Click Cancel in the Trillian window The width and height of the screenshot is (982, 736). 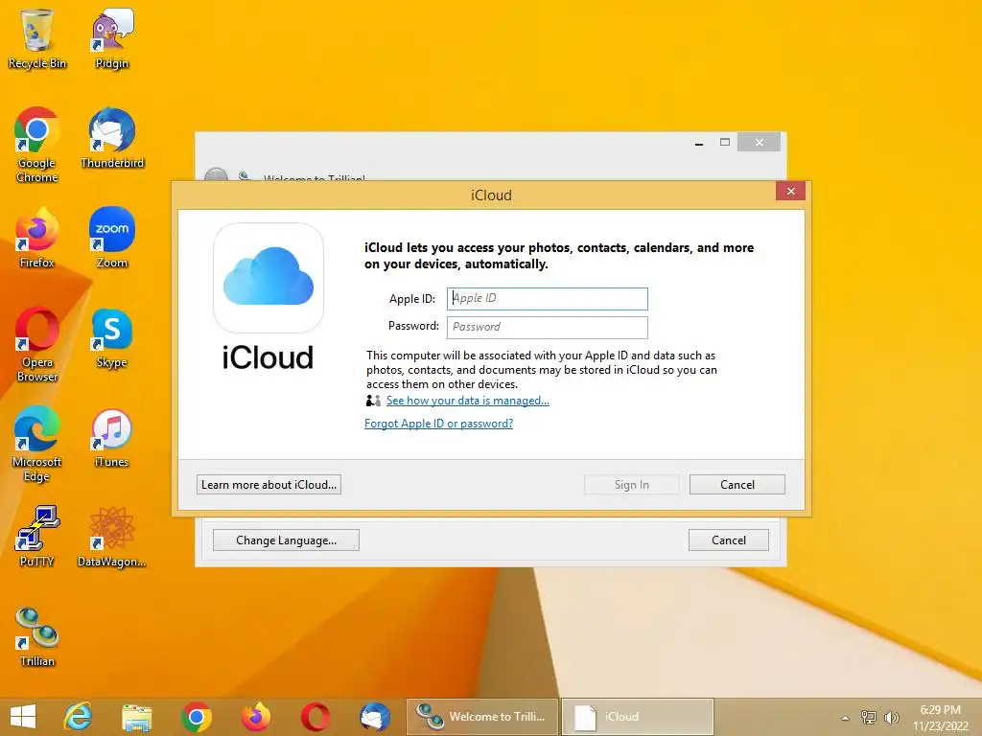(729, 540)
